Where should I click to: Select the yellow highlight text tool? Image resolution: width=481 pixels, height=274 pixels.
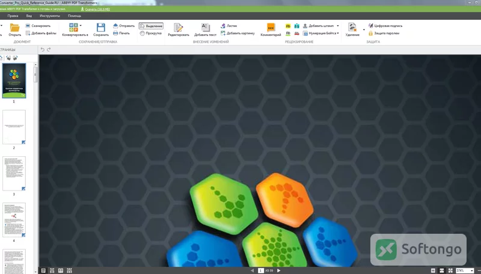coord(288,26)
